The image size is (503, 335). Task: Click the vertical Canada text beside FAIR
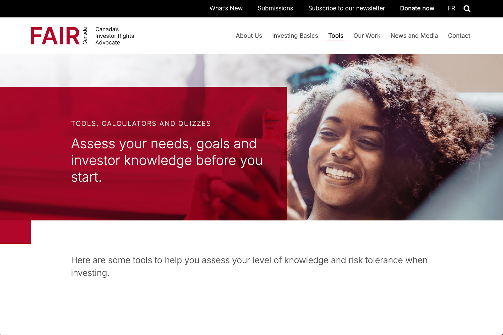pos(85,36)
